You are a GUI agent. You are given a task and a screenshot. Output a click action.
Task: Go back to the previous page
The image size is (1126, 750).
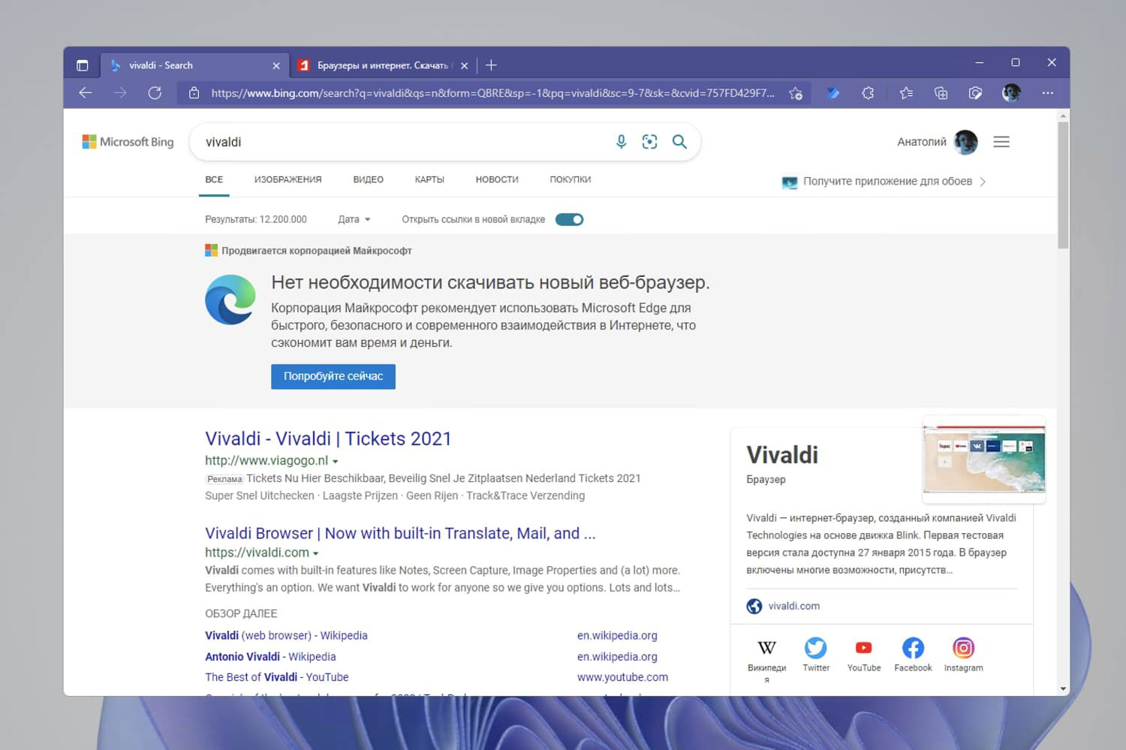pyautogui.click(x=86, y=92)
